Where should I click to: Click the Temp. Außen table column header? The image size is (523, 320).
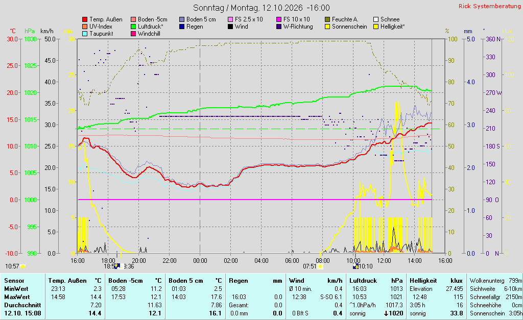[67, 281]
